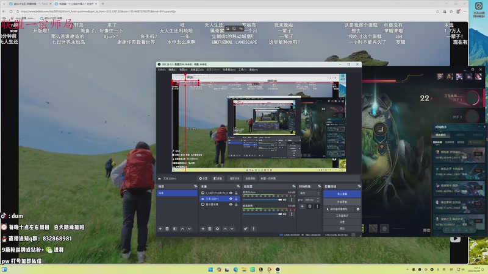The height and width of the screenshot is (274, 488).
Task: Move selected source down with arrow
Action: (232, 229)
